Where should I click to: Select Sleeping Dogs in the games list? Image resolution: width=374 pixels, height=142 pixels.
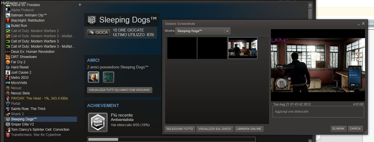[x=41, y=119]
